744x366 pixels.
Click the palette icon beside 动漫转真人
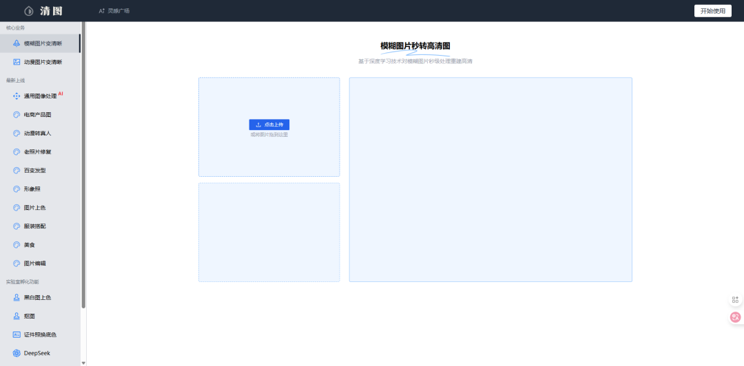pos(17,133)
